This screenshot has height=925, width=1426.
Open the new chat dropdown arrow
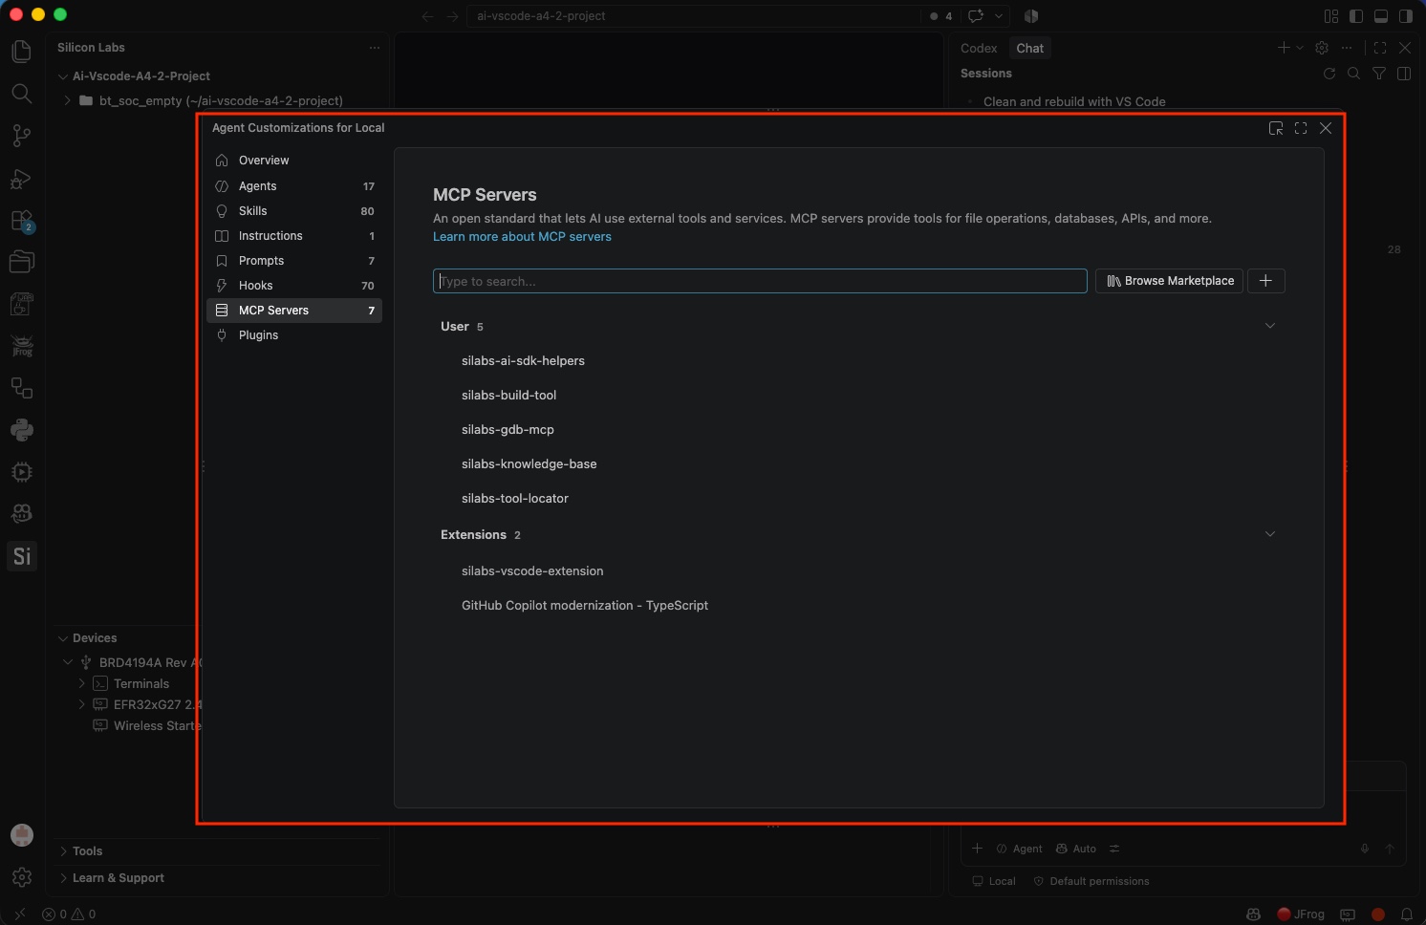pyautogui.click(x=1300, y=48)
